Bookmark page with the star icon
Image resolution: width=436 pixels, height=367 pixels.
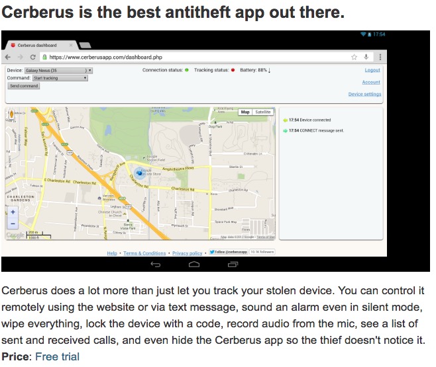(354, 57)
